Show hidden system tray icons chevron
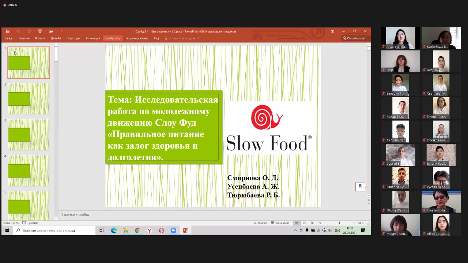 click(x=295, y=230)
